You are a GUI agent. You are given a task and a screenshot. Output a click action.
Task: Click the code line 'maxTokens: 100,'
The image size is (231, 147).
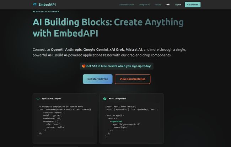(52, 119)
